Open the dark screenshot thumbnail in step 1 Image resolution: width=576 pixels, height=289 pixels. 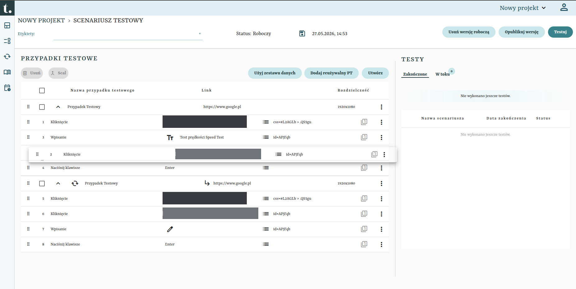(x=205, y=122)
